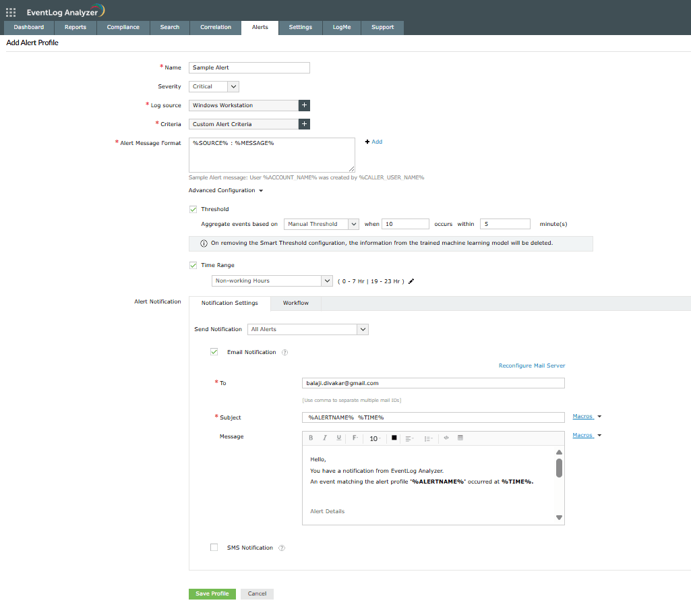691x611 pixels.
Task: Insert a table in the message editor
Action: (x=460, y=438)
